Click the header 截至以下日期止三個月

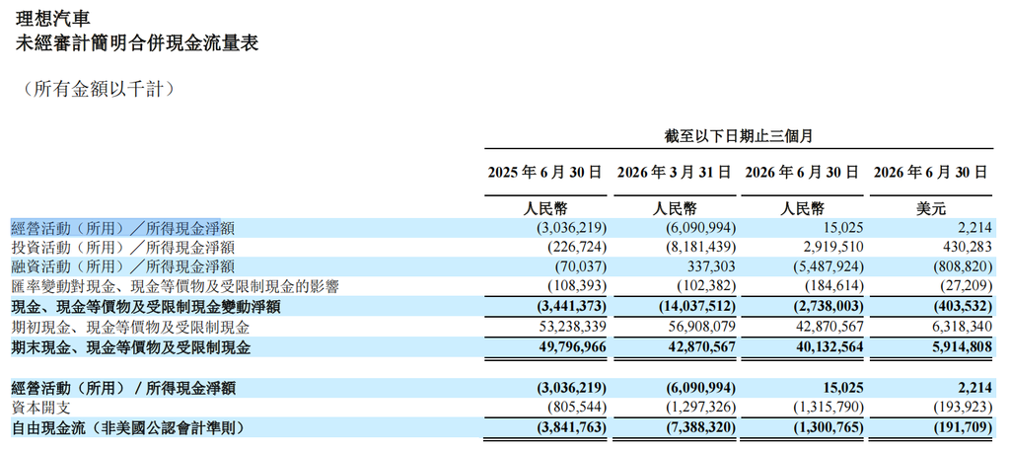click(739, 136)
